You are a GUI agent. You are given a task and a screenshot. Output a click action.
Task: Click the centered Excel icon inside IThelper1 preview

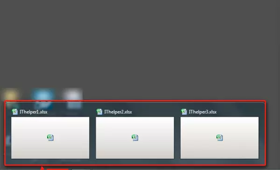tap(50, 138)
